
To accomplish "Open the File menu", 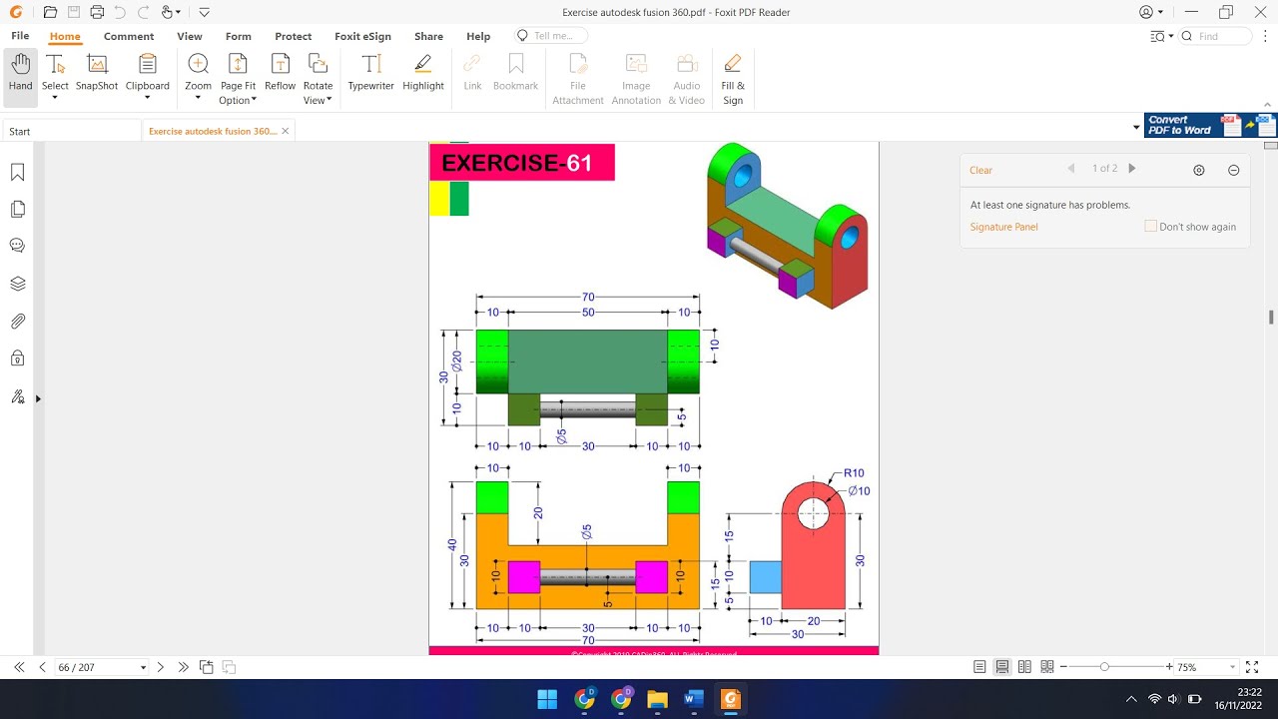I will (20, 36).
